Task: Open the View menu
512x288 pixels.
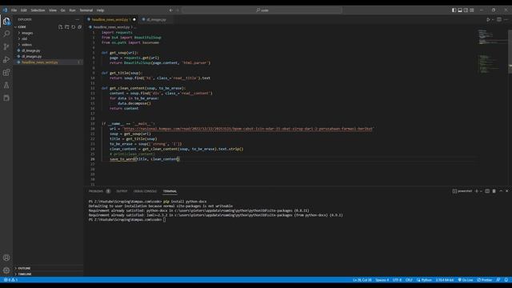Action: [x=53, y=10]
